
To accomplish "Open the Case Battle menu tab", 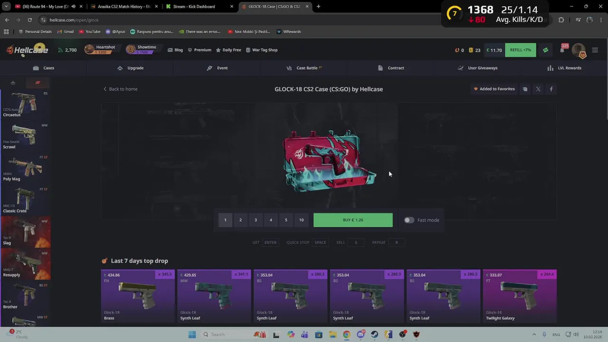I will point(304,68).
